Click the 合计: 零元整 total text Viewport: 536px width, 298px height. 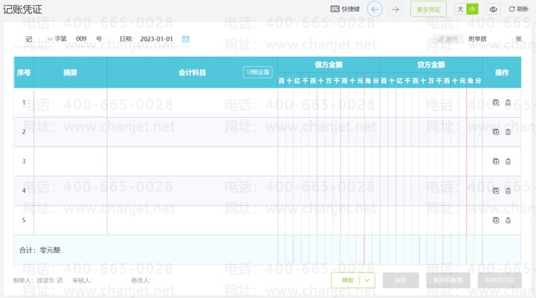pos(39,250)
